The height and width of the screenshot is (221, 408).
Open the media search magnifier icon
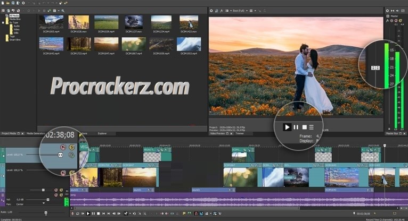(63, 11)
